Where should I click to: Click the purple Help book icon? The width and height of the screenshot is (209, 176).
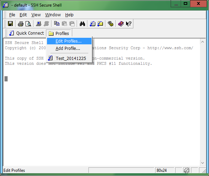(121, 24)
